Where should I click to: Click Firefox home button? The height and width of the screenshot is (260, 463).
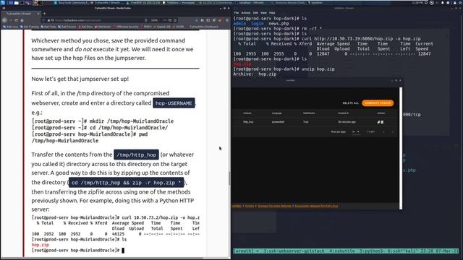(22, 20)
